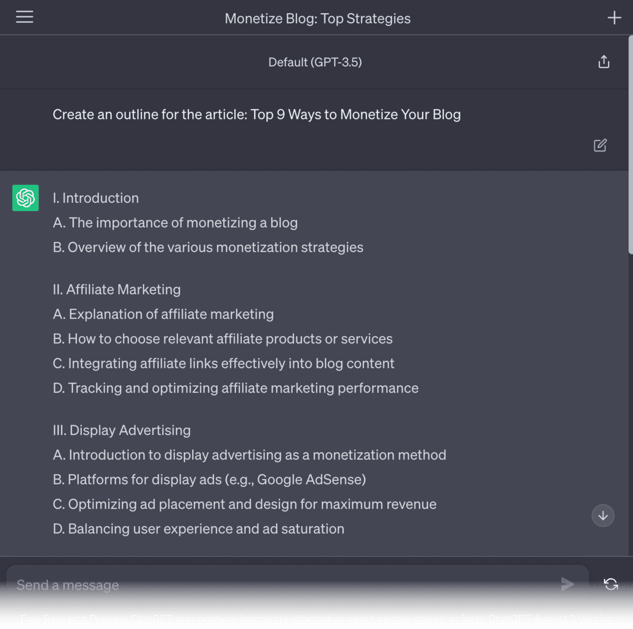Click the I. Introduction outline heading
Screen dimensions: 633x629
tap(95, 198)
